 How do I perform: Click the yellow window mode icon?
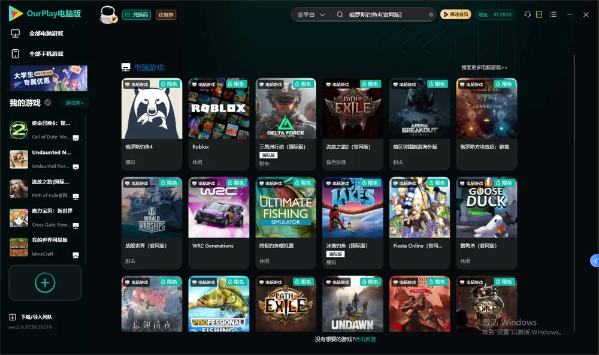coord(539,14)
